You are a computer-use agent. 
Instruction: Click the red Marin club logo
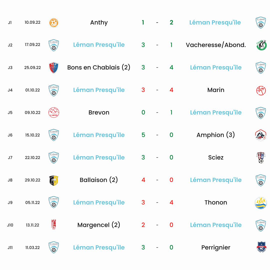[x=261, y=90]
